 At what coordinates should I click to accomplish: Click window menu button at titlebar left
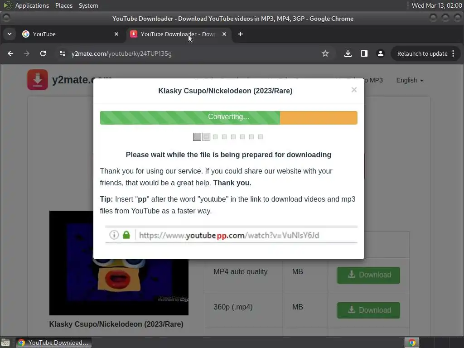(x=6, y=18)
